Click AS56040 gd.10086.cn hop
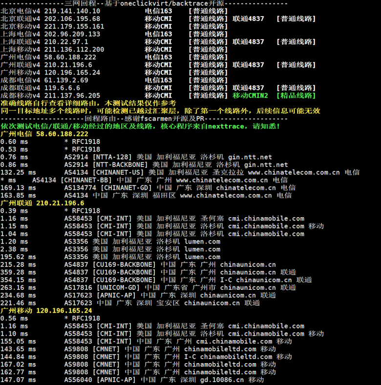 click(x=132, y=380)
